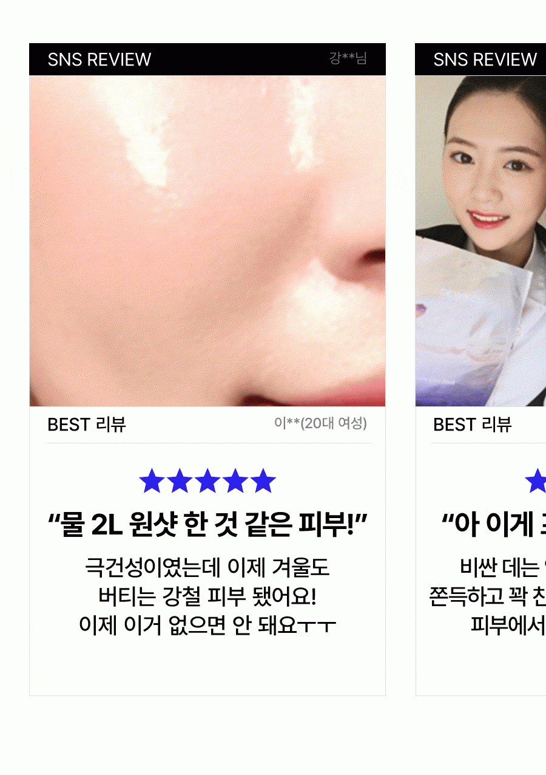Viewport: 546px width, 775px height.
Task: Click the fifth blue rating star
Action: click(x=263, y=481)
